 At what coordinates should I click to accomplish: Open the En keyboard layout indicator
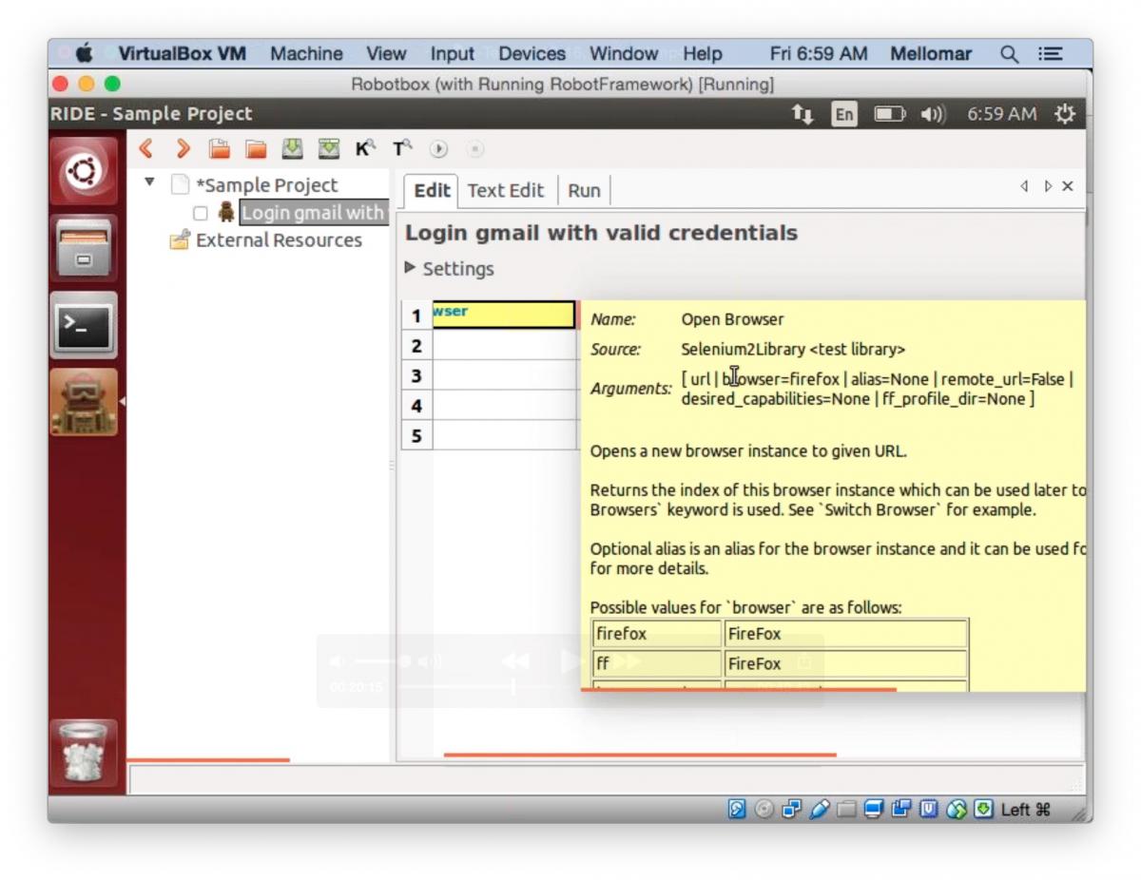click(x=843, y=114)
